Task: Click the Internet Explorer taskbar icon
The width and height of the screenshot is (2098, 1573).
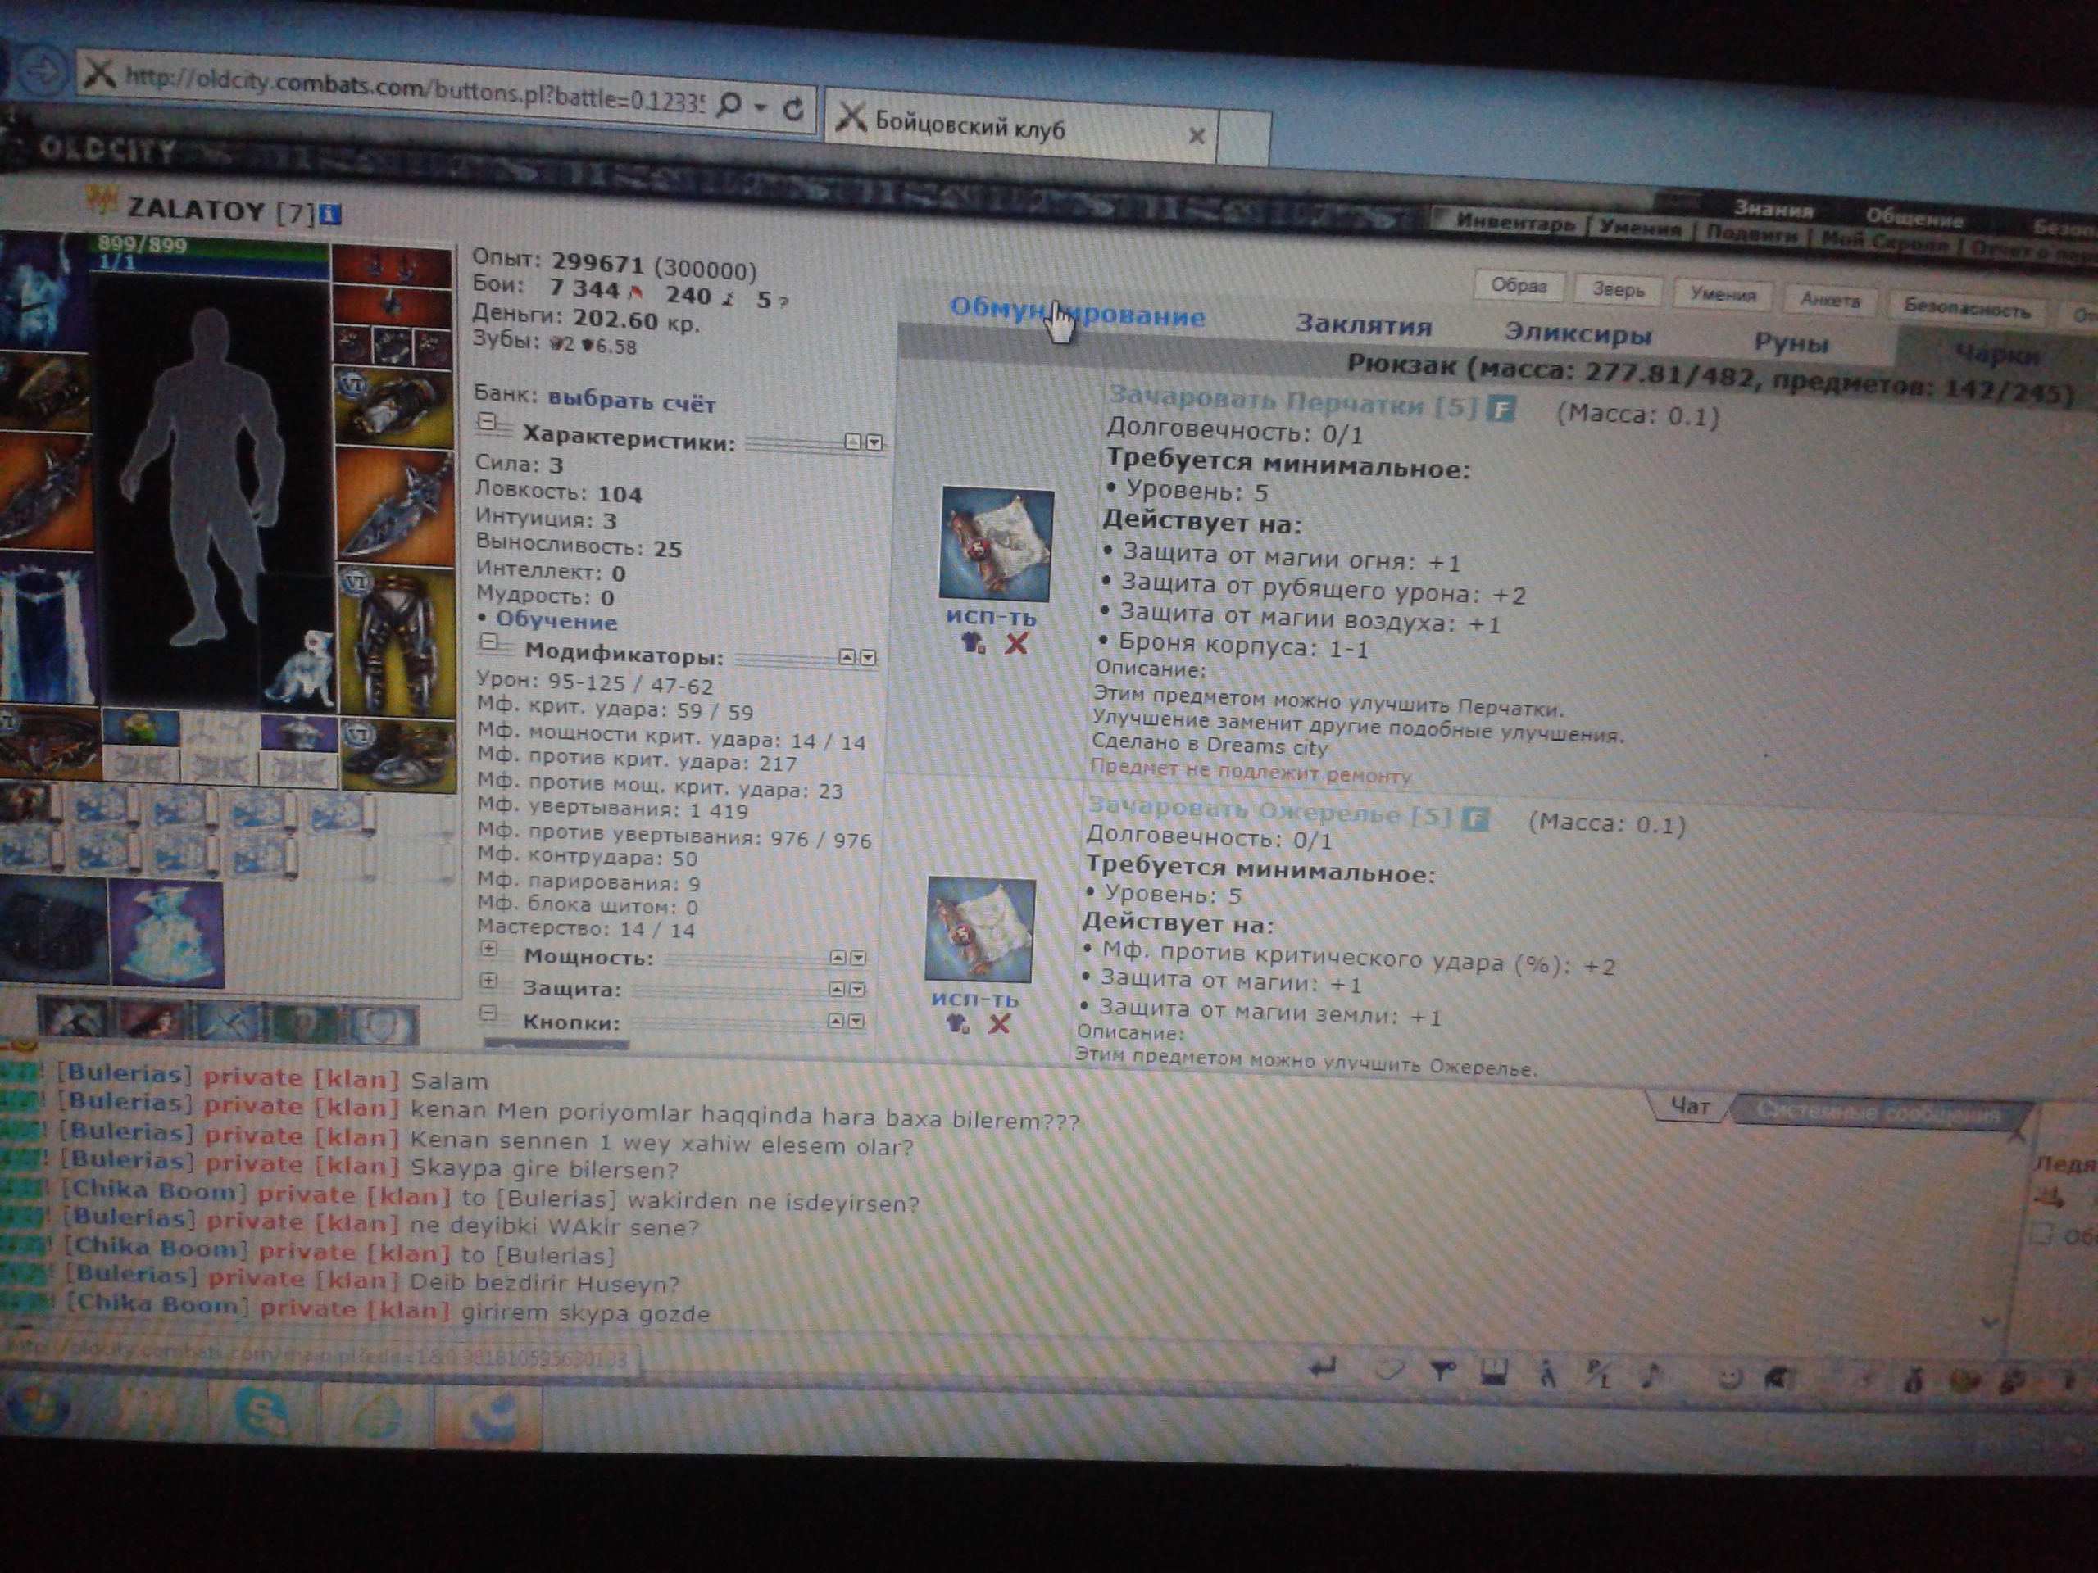Action: coord(376,1417)
